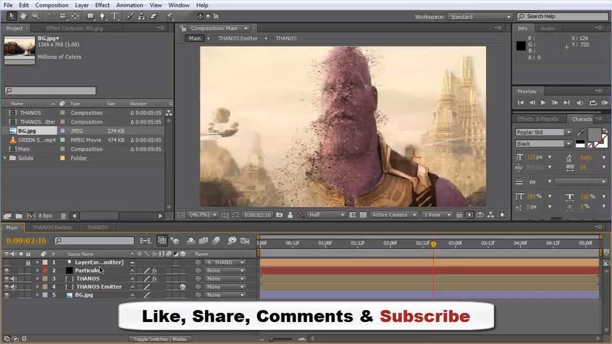Select the Hand tool
Viewport: 612px width, 344px height.
click(23, 16)
